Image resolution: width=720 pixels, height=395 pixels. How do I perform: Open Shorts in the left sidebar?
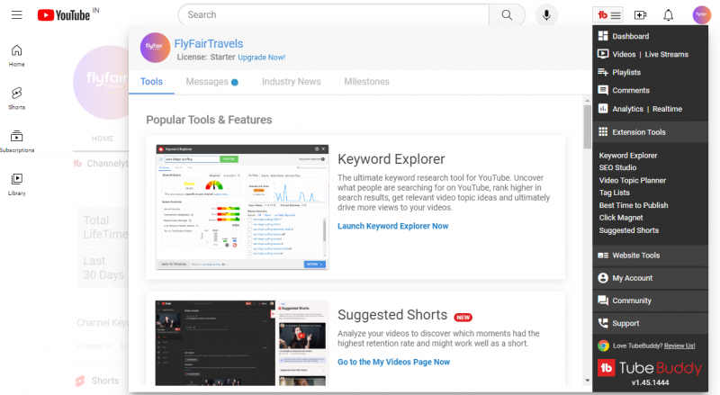coord(16,97)
